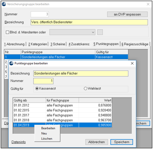
Task: Click the 'Gültig ab' column header
Action: click(x=30, y=100)
